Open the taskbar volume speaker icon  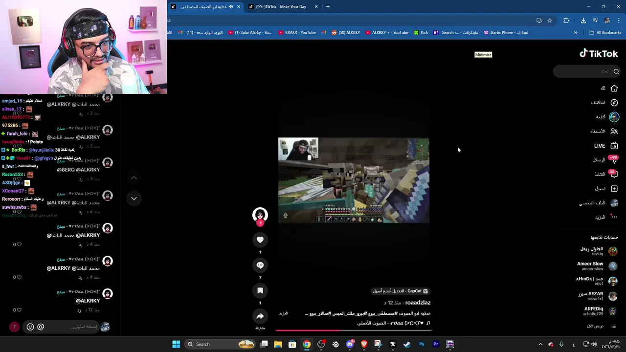pyautogui.click(x=594, y=344)
